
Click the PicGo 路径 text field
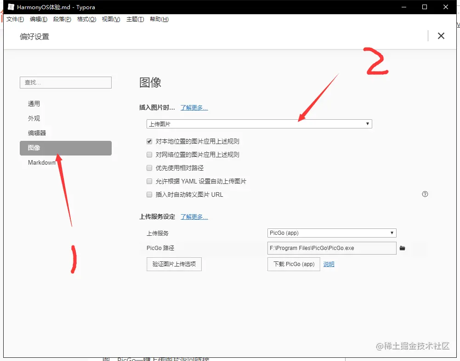332,248
